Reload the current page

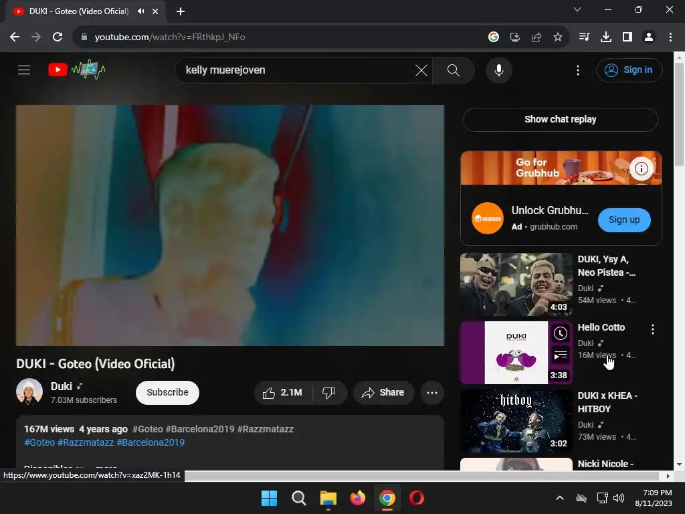pyautogui.click(x=58, y=37)
